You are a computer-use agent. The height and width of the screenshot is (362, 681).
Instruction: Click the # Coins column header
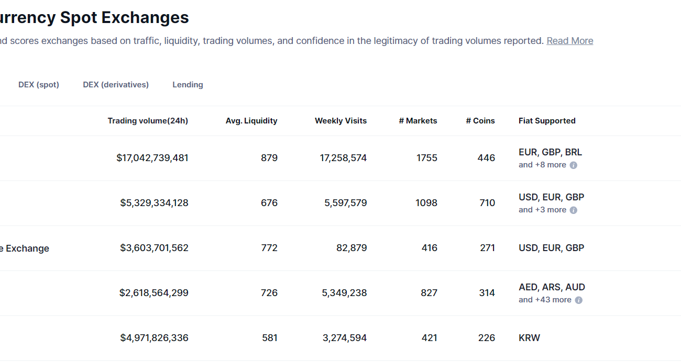[x=480, y=121]
